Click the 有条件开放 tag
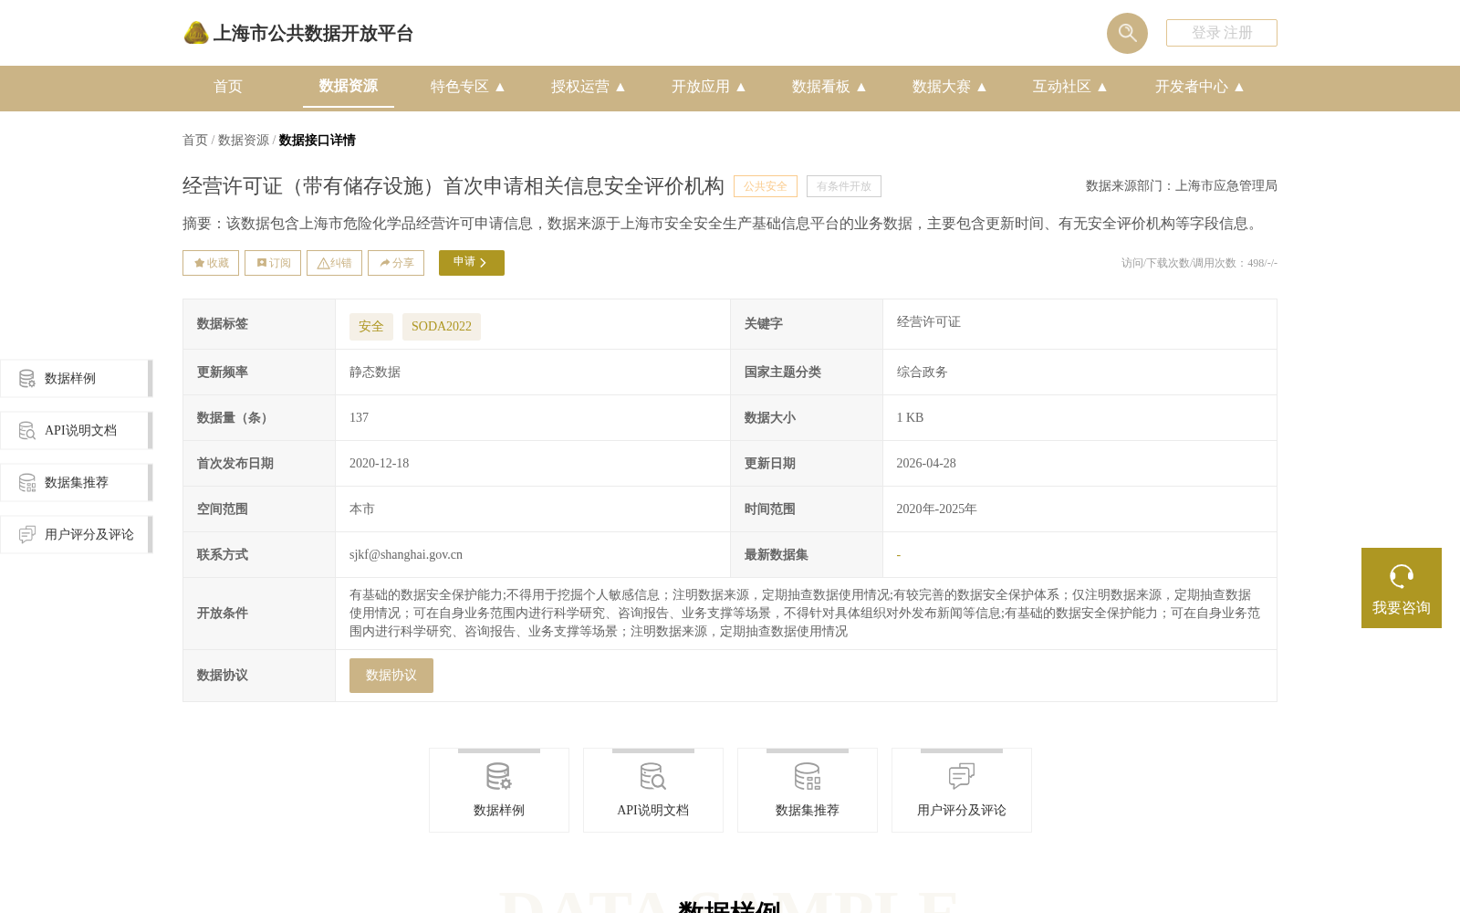Viewport: 1460px width, 913px height. click(x=844, y=186)
